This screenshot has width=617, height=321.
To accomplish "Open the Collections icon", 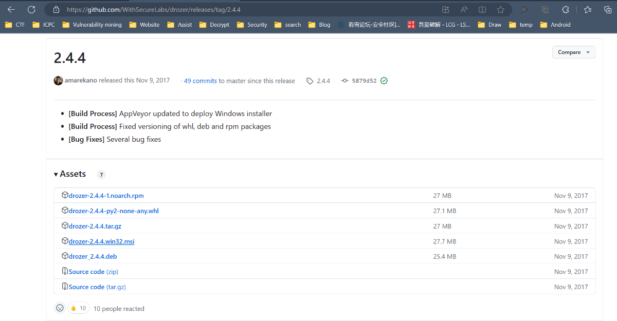I will (607, 9).
